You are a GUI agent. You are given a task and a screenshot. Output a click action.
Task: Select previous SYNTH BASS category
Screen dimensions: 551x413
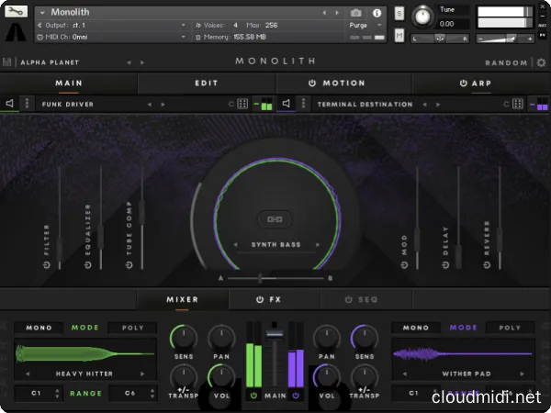[x=235, y=245]
